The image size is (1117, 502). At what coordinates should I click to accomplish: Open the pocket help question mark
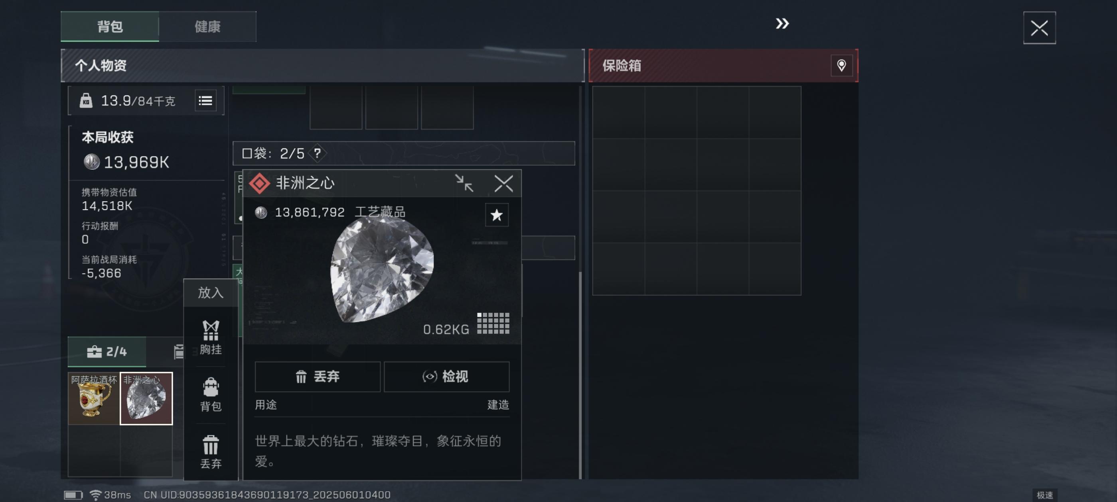click(x=318, y=153)
